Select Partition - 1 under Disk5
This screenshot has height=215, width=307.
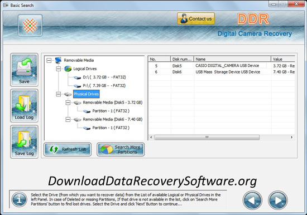tap(111, 111)
